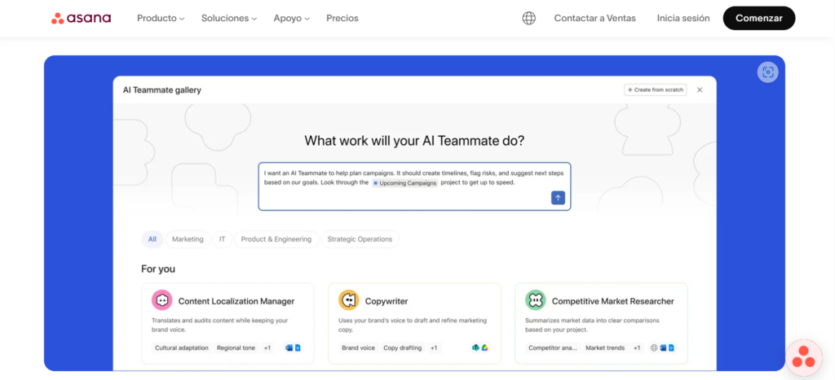Click +1 tag on Content Localization Manager card
Image resolution: width=835 pixels, height=380 pixels.
(267, 348)
